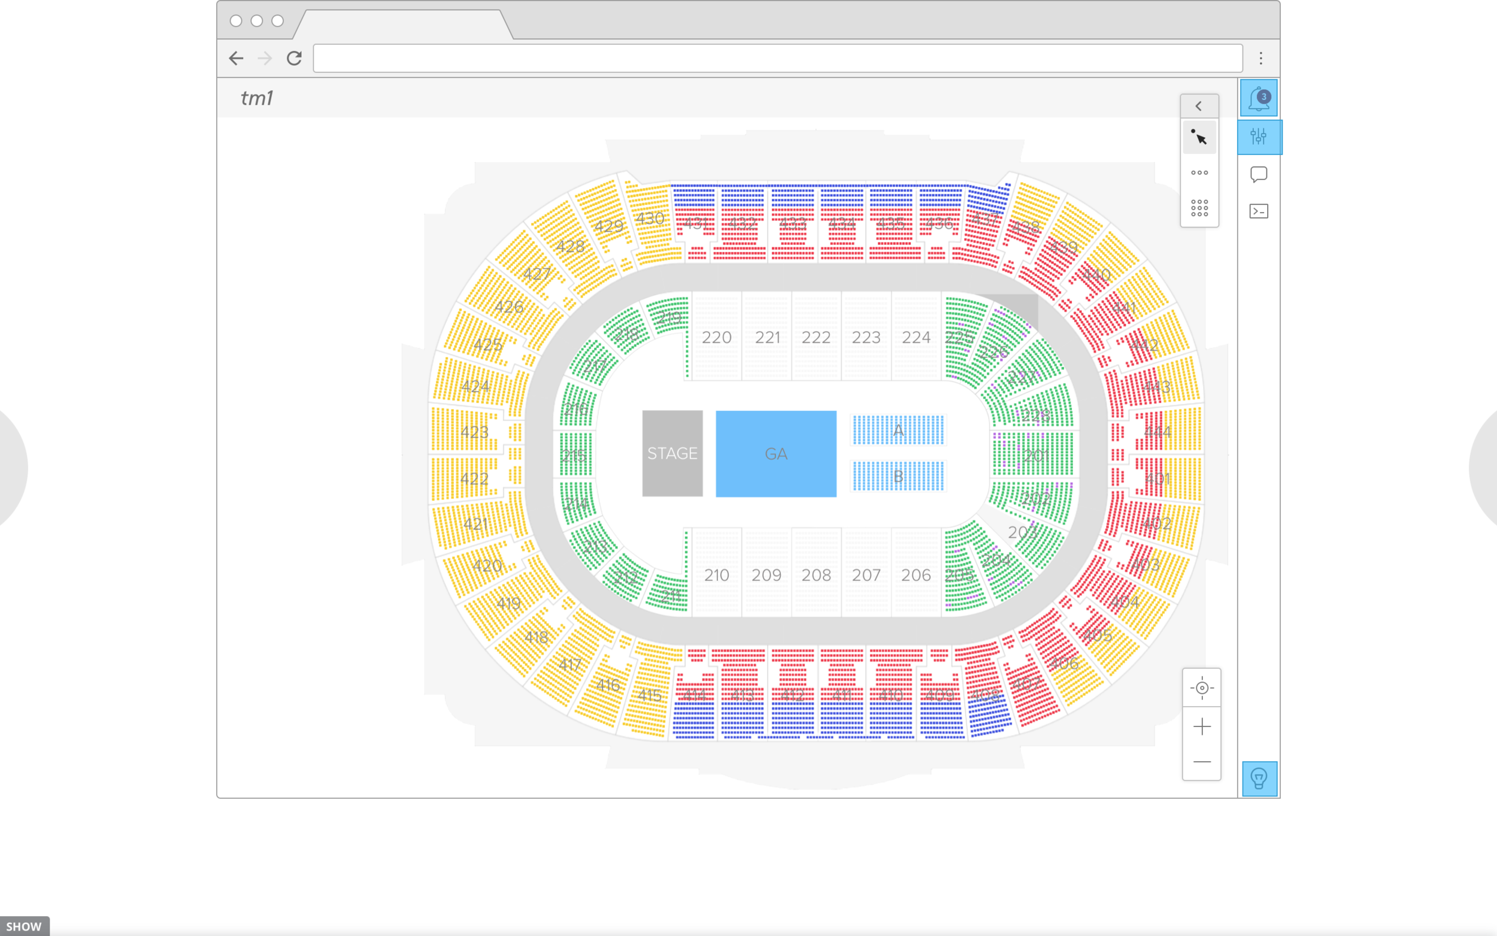
Task: Zoom in with the plus button
Action: point(1201,726)
